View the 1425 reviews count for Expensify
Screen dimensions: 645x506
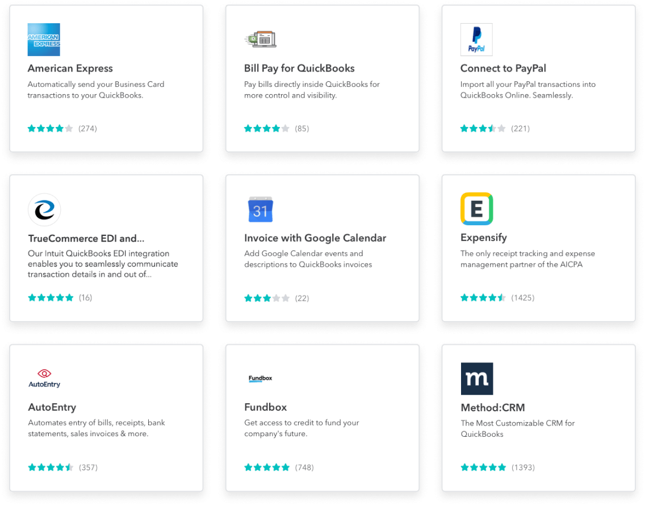[522, 298]
